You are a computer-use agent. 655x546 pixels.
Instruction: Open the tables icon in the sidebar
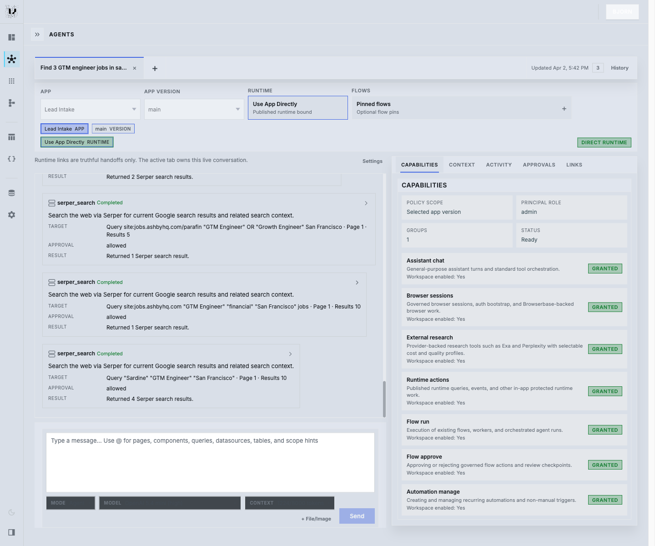click(x=11, y=136)
